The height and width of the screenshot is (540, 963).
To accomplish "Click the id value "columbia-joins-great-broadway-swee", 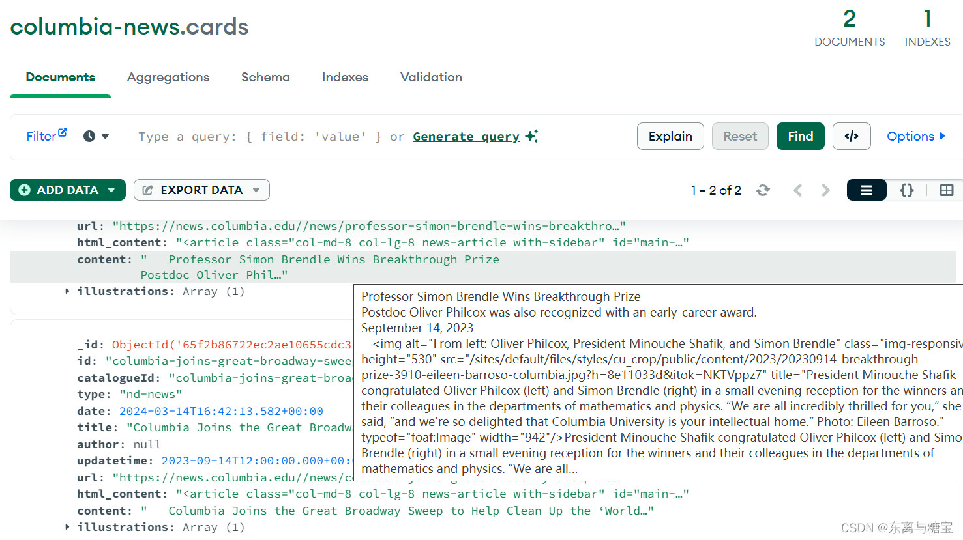I will coord(229,361).
